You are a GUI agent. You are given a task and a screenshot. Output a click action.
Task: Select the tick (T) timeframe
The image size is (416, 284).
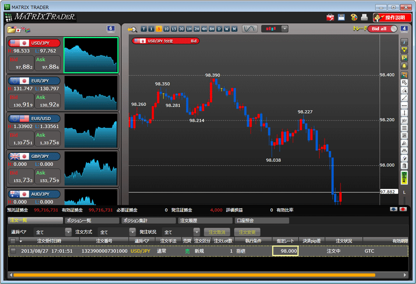click(x=144, y=29)
